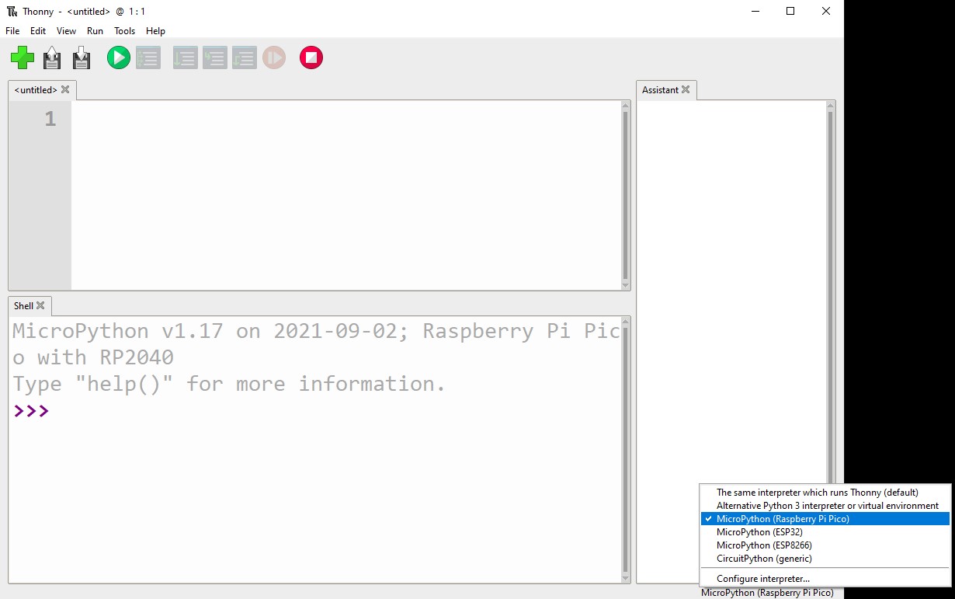This screenshot has width=955, height=599.
Task: Minimize the Thonny window
Action: 754,12
